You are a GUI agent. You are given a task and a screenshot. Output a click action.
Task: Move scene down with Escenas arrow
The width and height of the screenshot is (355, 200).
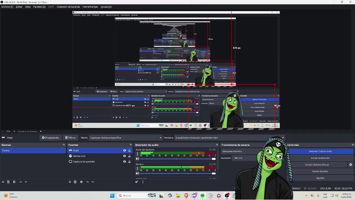[x=26, y=182]
